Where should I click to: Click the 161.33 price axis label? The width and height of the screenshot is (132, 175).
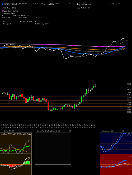coord(129,97)
